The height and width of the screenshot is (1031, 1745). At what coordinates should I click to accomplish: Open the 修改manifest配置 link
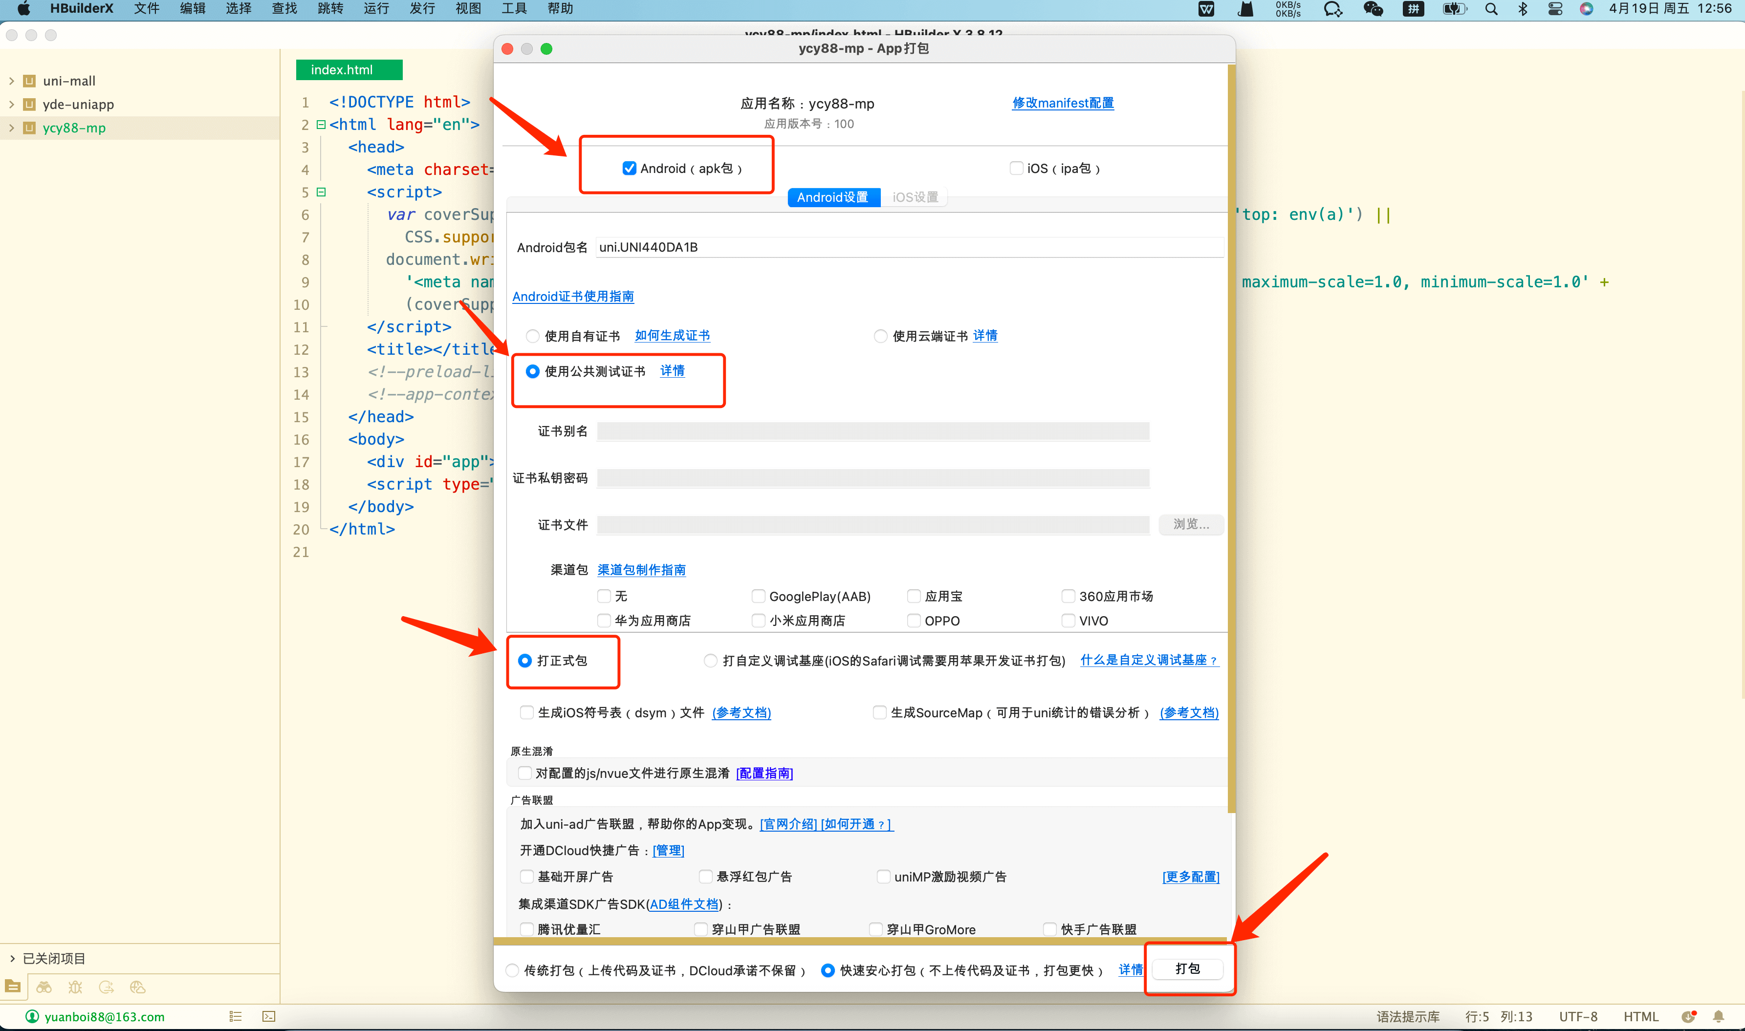1063,103
